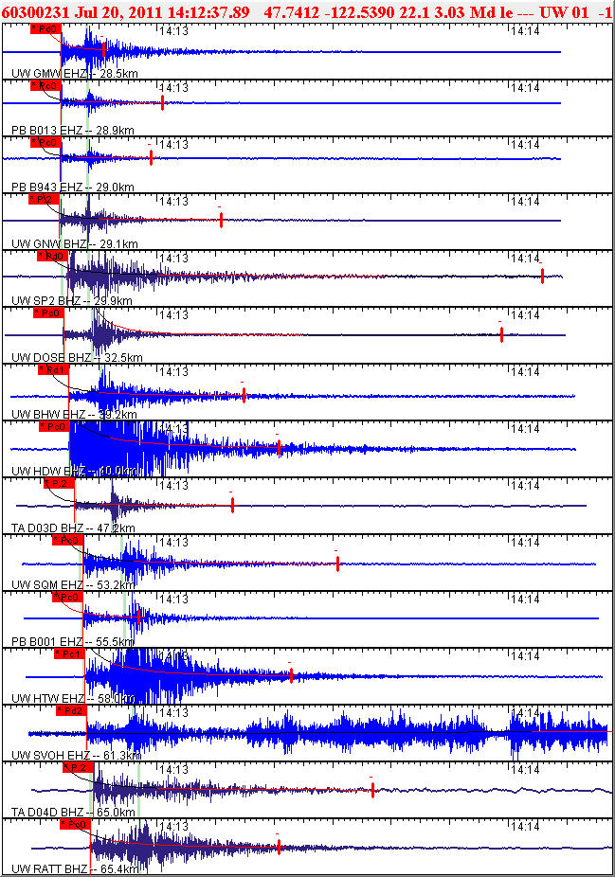Select the Pc0 pick flag on B001 trace
615x877 pixels.
(67, 597)
